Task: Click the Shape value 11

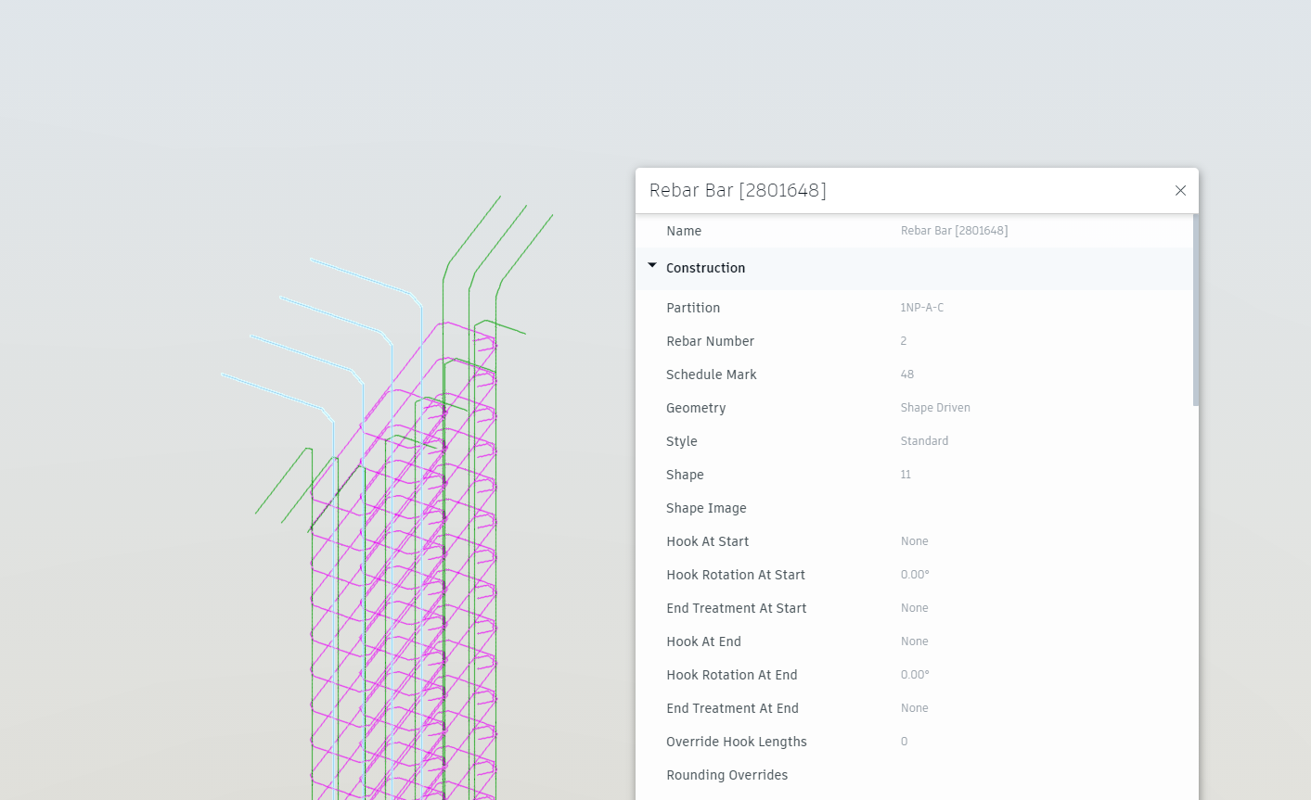Action: pos(905,474)
